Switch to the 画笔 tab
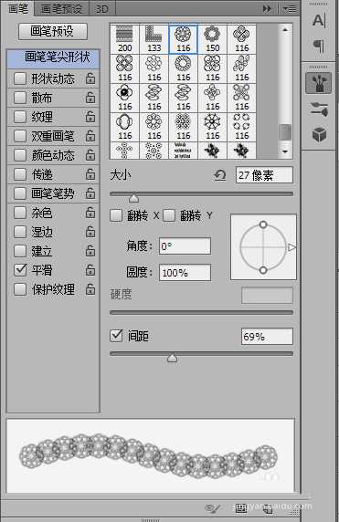The width and height of the screenshot is (339, 522). 18,8
